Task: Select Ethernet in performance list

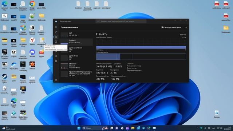Action: point(76,65)
